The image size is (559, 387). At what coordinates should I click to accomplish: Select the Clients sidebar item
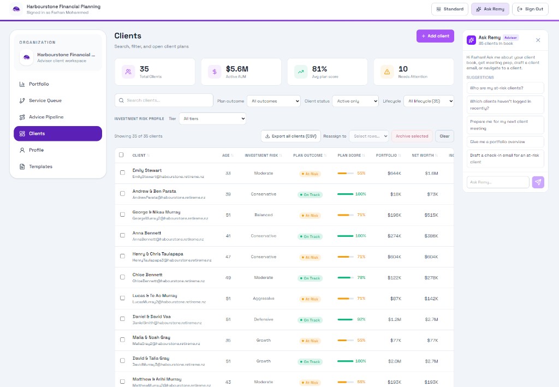(58, 134)
